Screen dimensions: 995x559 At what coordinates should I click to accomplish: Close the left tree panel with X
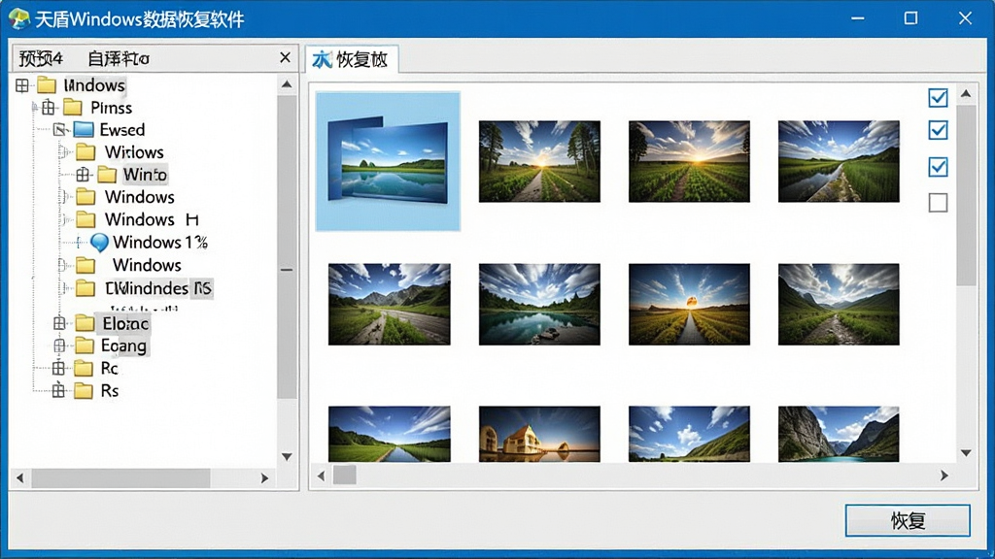coord(285,57)
